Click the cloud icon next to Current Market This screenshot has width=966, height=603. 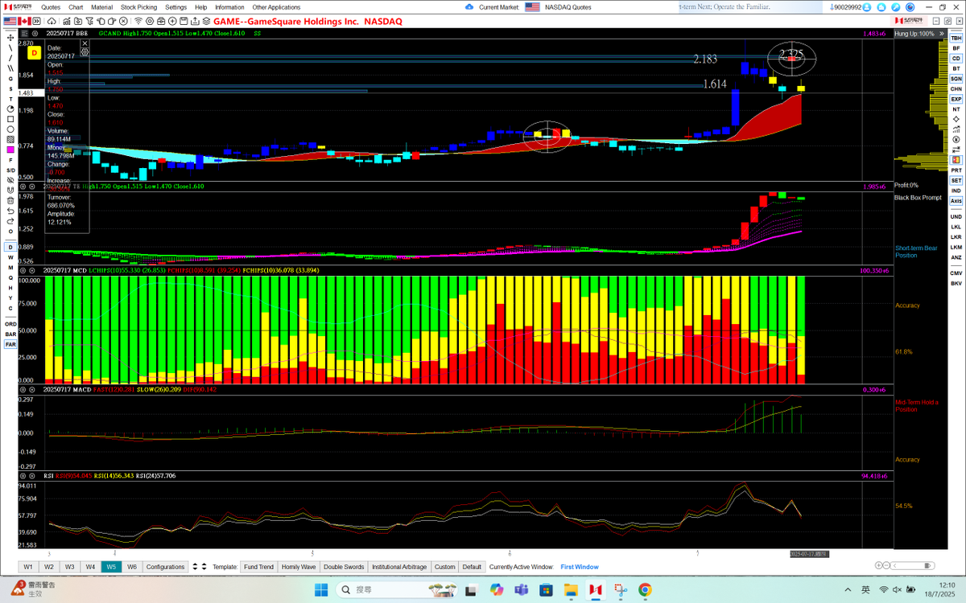coord(469,6)
